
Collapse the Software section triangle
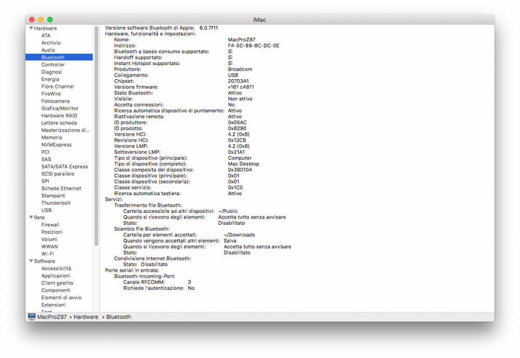[x=31, y=261]
